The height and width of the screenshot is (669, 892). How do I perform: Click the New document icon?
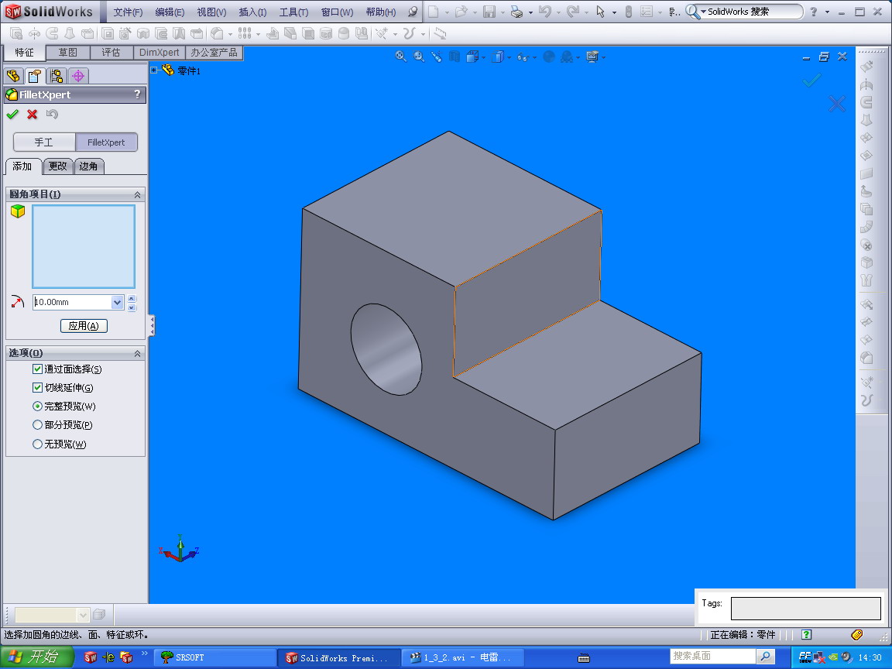click(x=434, y=12)
